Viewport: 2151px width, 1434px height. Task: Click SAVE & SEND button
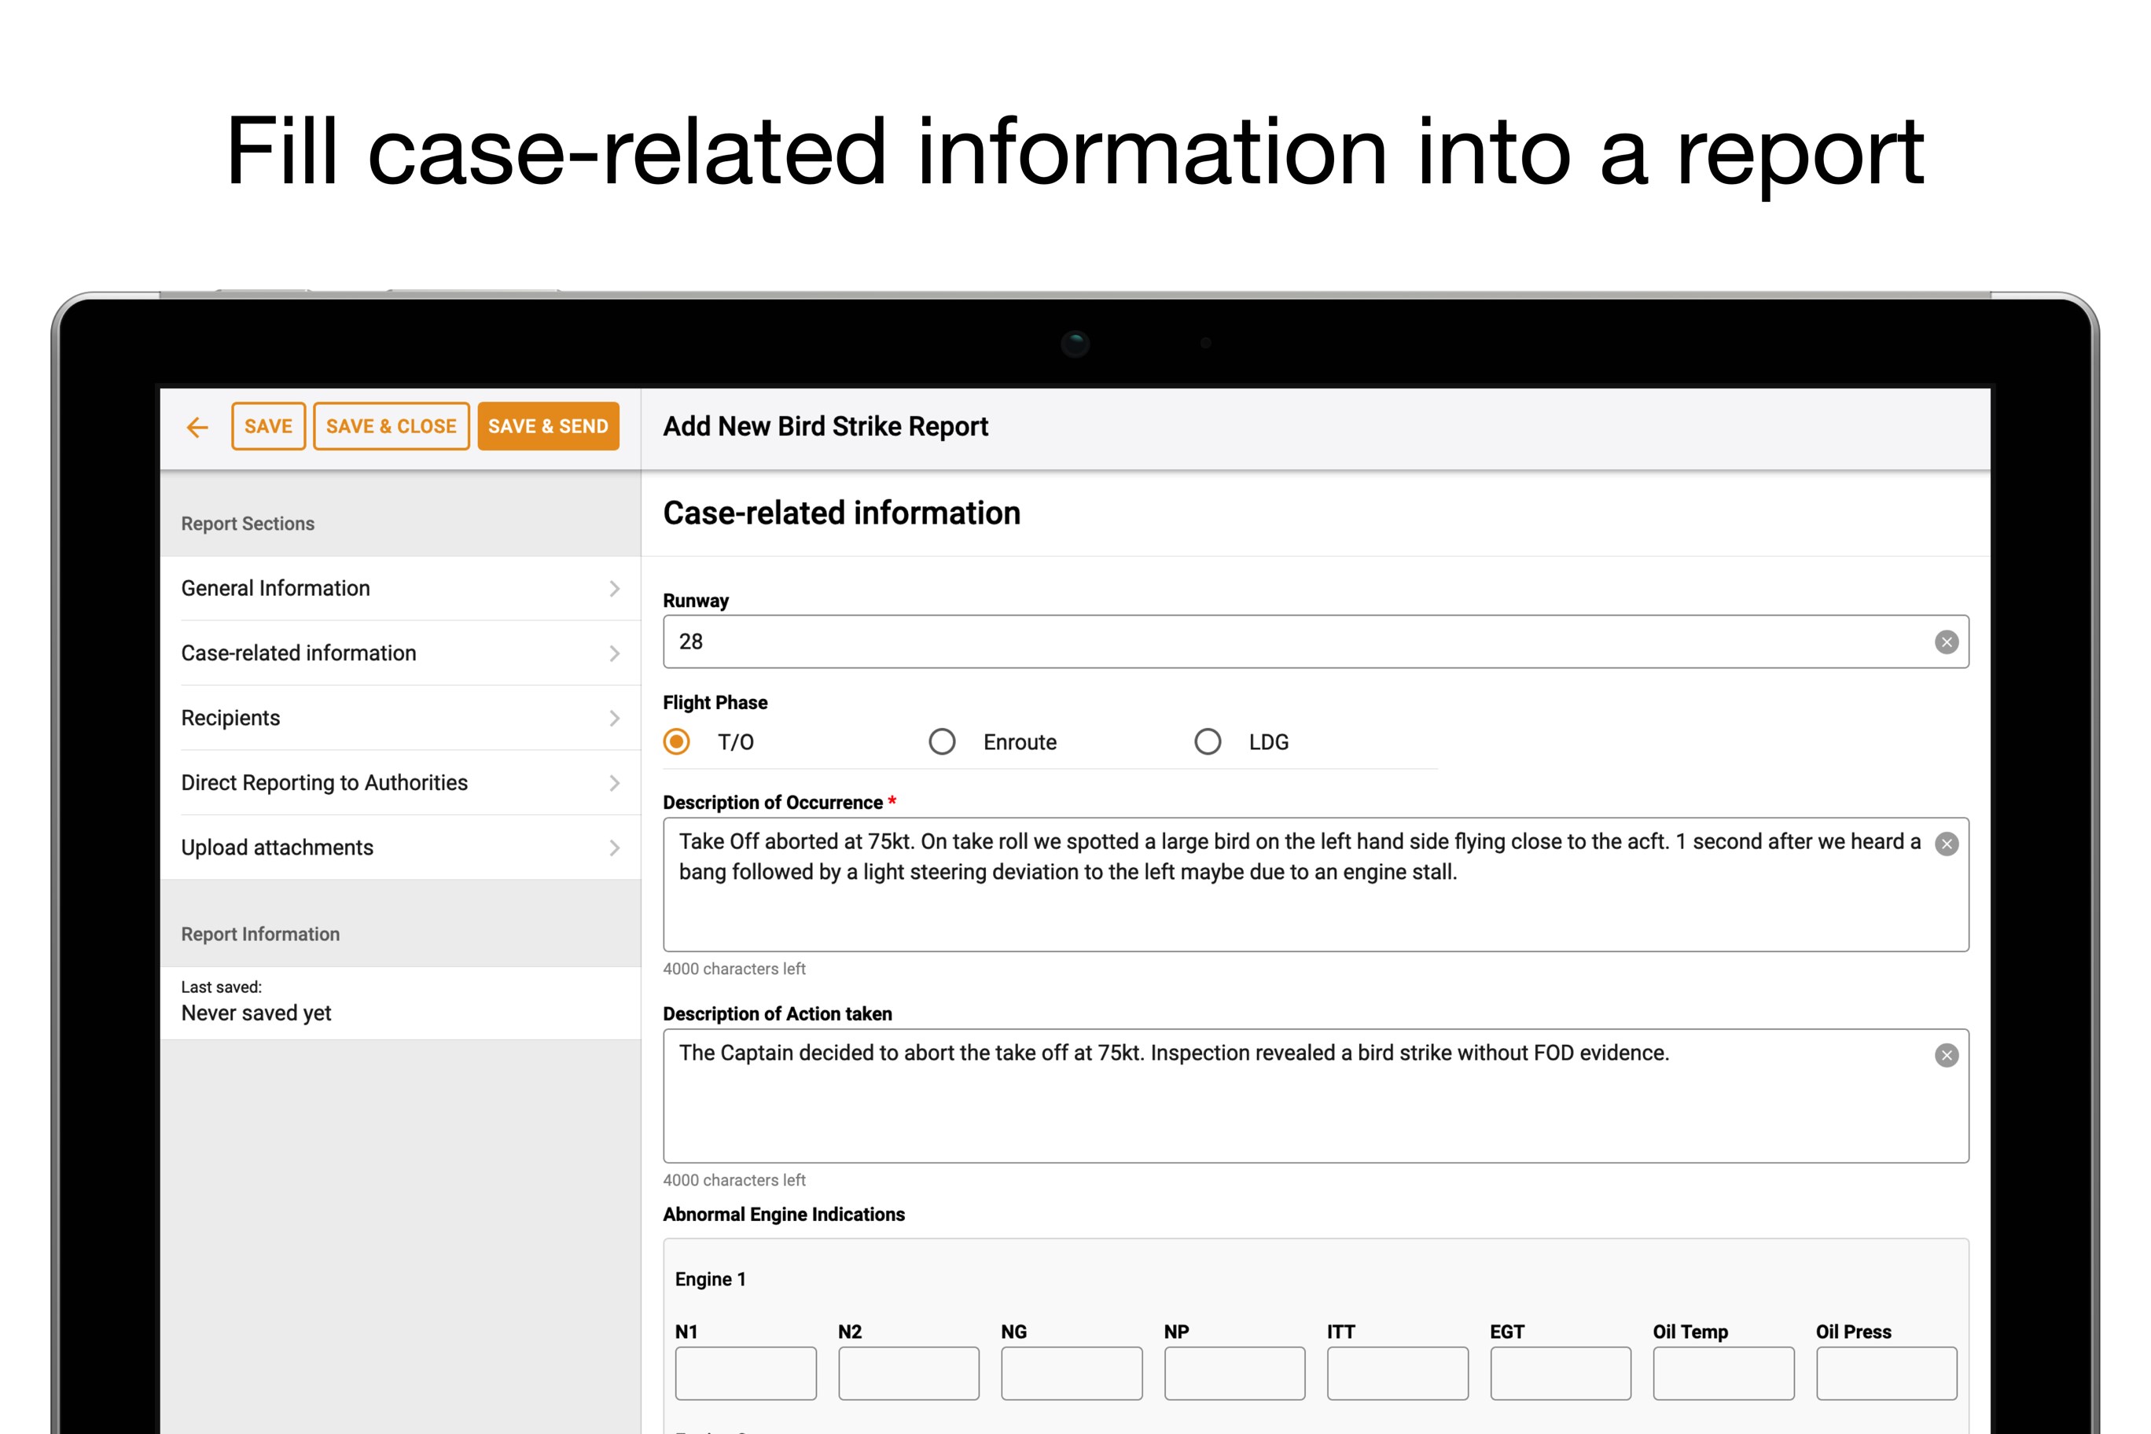(x=548, y=427)
